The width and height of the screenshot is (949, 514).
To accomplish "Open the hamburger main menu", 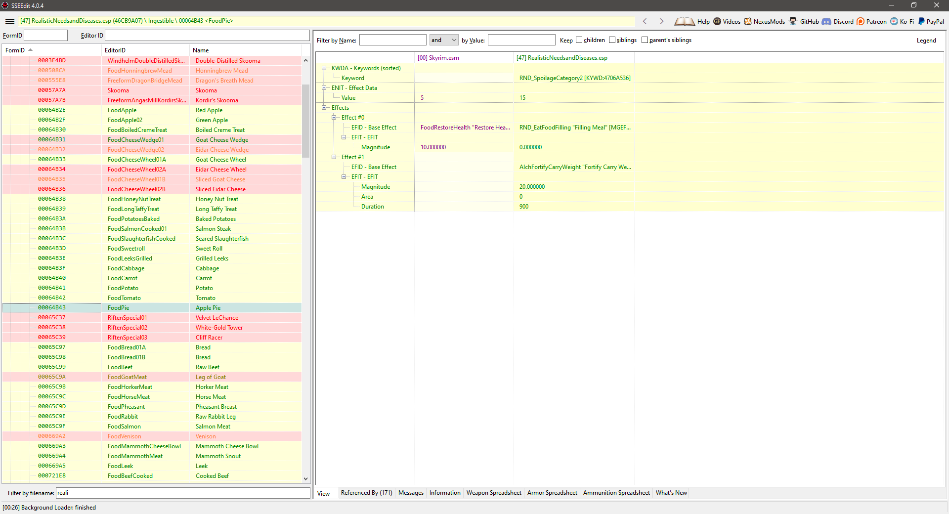I will 10,21.
